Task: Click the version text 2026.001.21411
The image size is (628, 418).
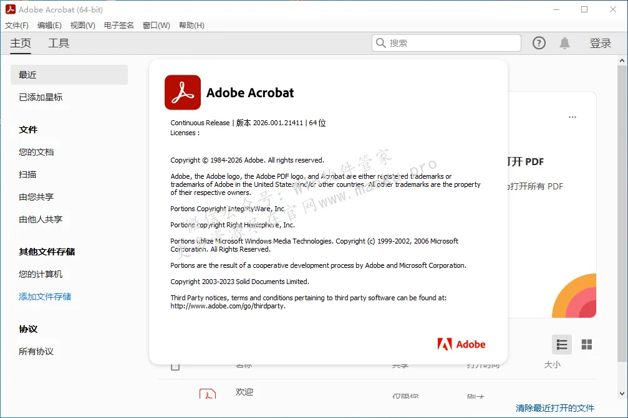Action: (x=278, y=123)
